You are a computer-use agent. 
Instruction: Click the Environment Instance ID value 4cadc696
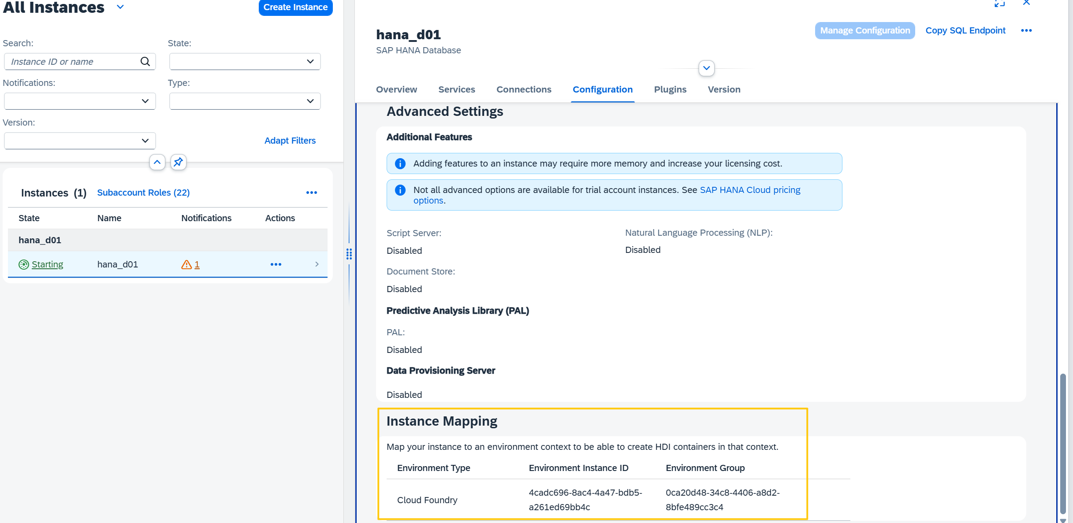(x=585, y=500)
